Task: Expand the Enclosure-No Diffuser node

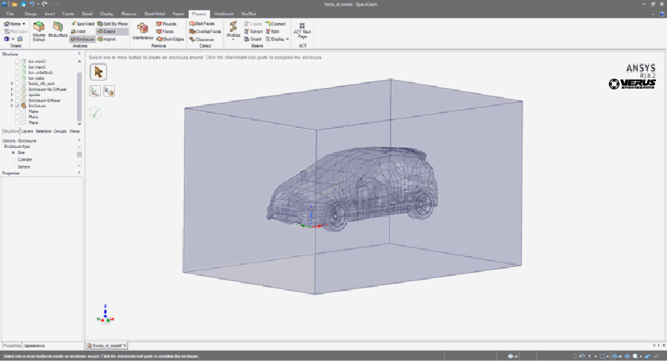Action: [12, 90]
